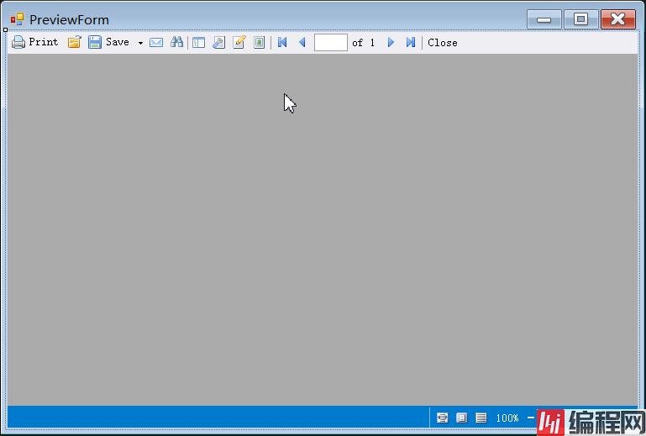Select page width zoom mode icon
The width and height of the screenshot is (646, 436).
(442, 418)
